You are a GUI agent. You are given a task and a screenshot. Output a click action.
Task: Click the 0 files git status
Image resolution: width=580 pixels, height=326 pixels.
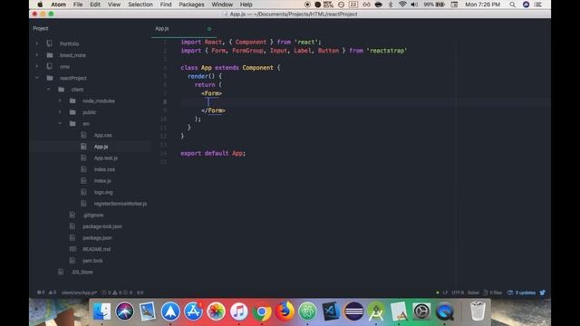point(492,292)
